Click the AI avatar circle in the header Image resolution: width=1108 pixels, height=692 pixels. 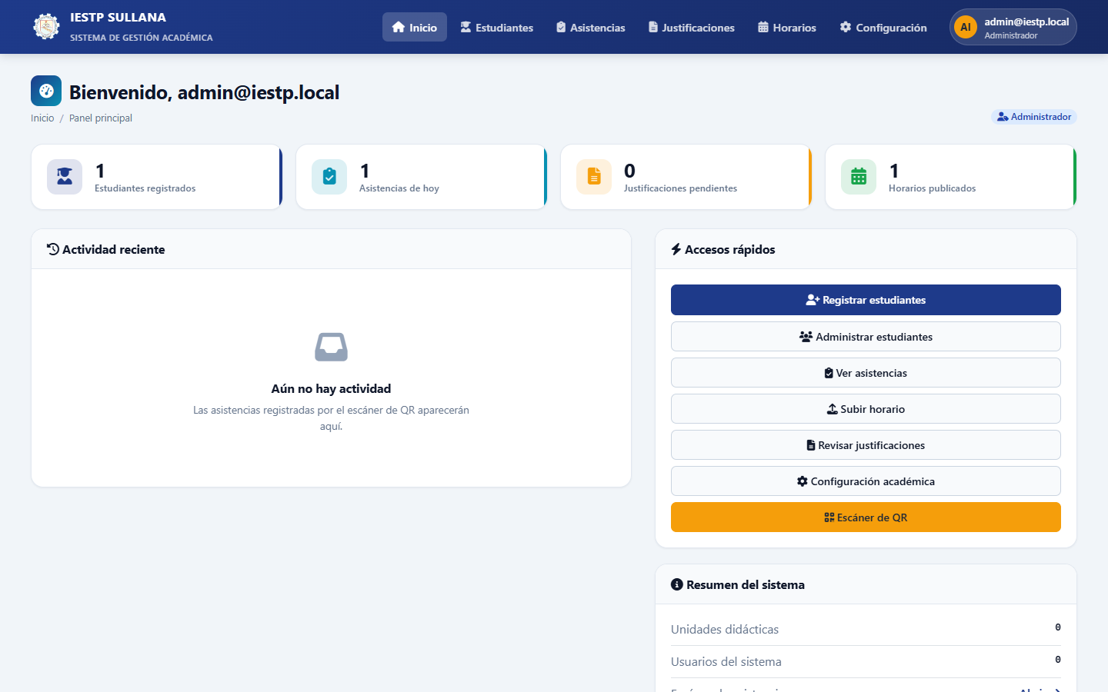point(966,27)
